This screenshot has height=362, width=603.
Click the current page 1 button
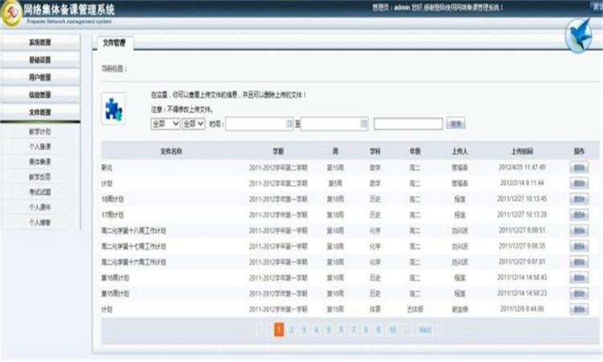279,330
